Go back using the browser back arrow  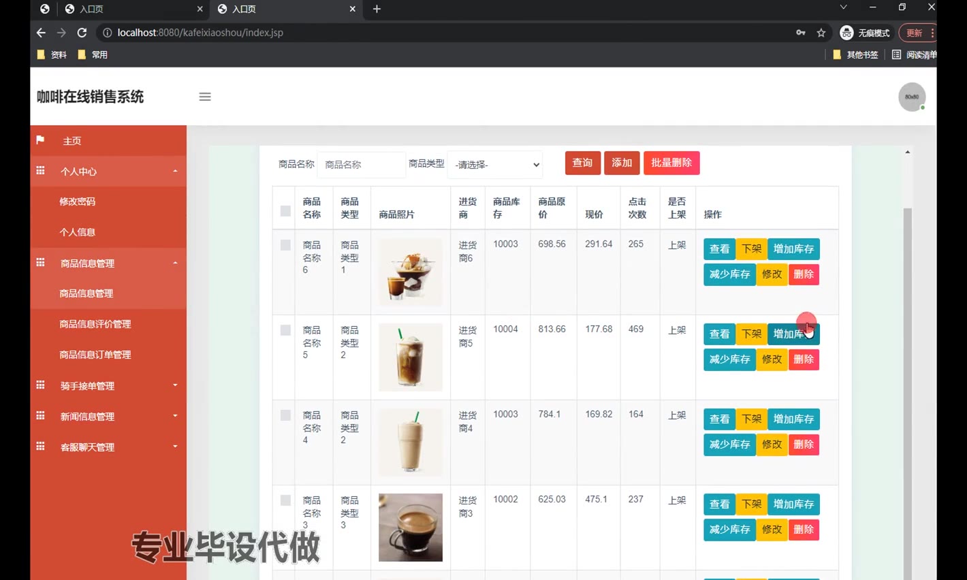[x=41, y=33]
